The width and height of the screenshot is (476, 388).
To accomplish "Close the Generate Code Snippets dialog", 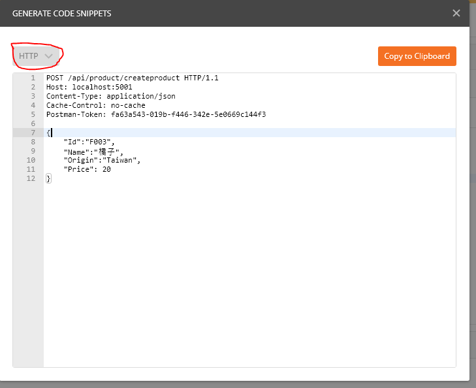I will click(456, 13).
